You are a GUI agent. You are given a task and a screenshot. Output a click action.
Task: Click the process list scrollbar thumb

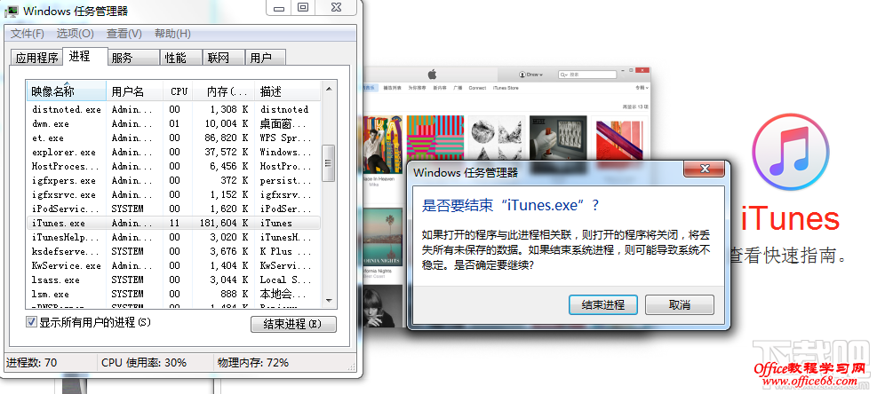pyautogui.click(x=329, y=163)
